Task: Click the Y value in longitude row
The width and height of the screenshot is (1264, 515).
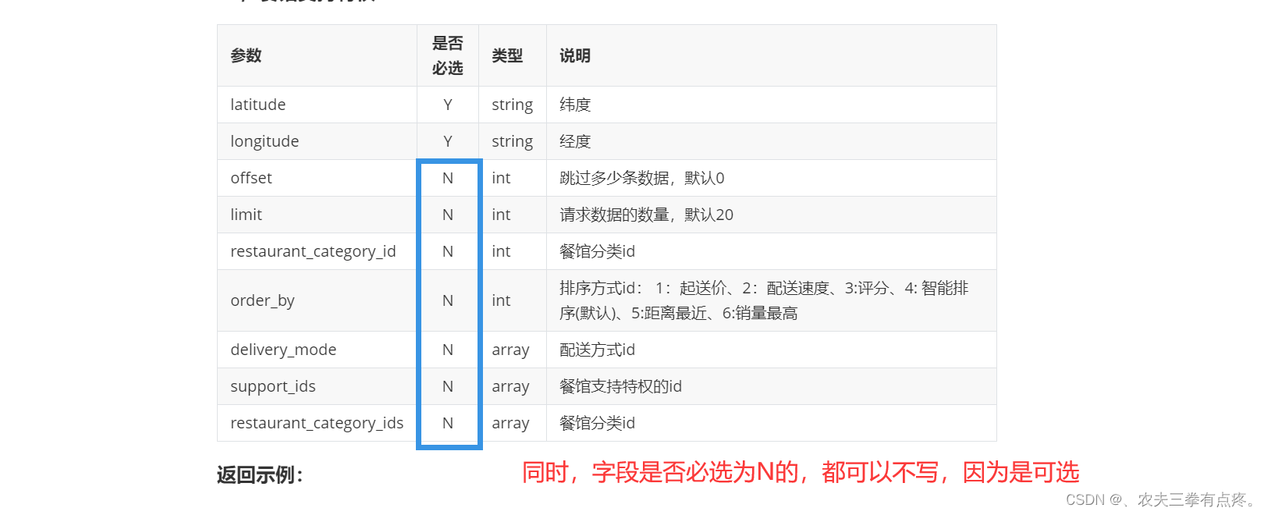Action: [448, 141]
